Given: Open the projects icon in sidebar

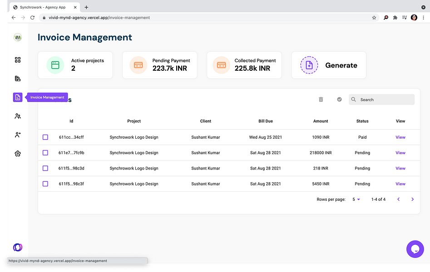Looking at the screenshot, I should coord(18,78).
